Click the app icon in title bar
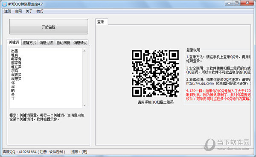This screenshot has height=157, width=256. pyautogui.click(x=4, y=4)
